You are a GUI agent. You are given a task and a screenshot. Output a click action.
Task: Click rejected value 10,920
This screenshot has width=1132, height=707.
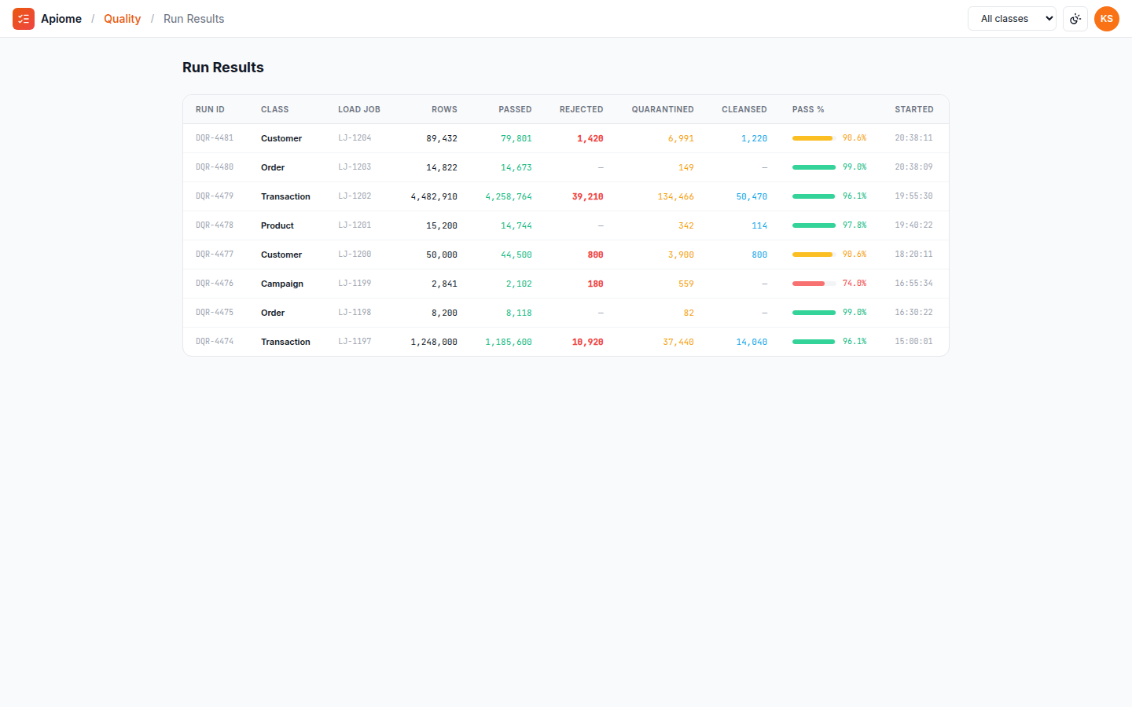(588, 342)
